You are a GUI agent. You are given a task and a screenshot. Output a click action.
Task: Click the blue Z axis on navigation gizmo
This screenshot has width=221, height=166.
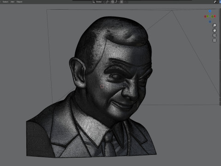(x=210, y=11)
